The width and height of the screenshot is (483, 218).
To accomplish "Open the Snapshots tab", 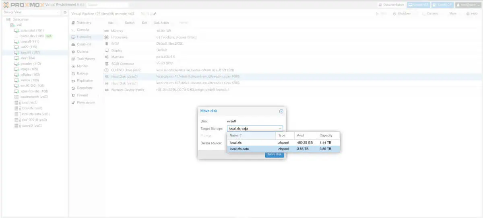I will 84,88.
